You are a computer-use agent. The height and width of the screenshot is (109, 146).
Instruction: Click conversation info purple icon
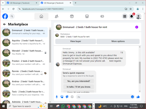[x=137, y=27]
